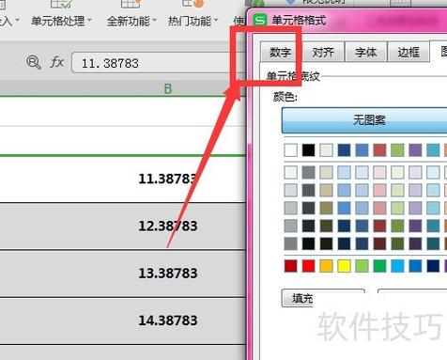Select the cell containing 13.38783
The height and width of the screenshot is (360, 447).
123,274
